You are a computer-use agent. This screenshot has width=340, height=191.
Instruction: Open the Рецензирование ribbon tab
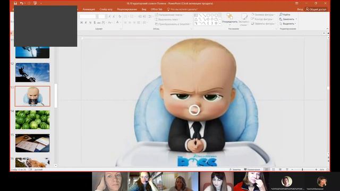tap(127, 10)
